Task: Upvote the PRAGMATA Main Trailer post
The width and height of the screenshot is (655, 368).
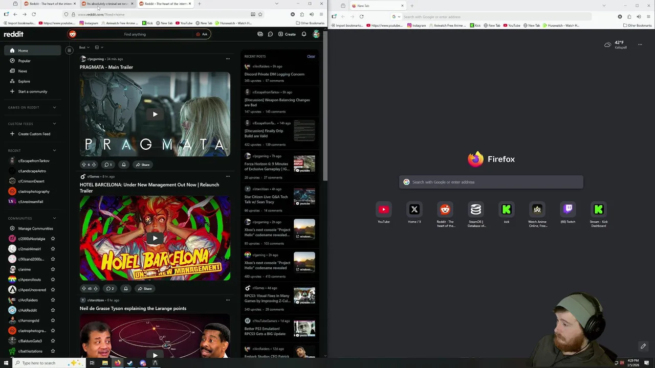Action: (84, 165)
